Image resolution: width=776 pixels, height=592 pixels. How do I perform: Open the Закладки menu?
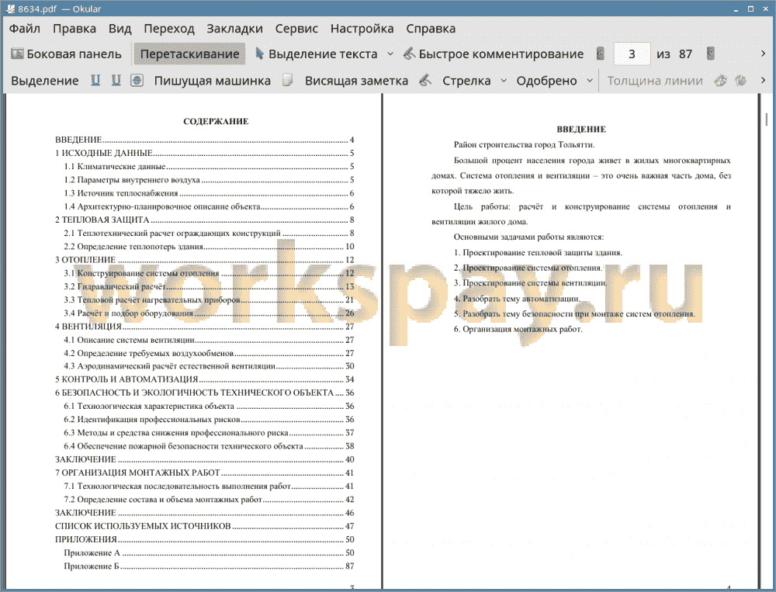coord(234,29)
